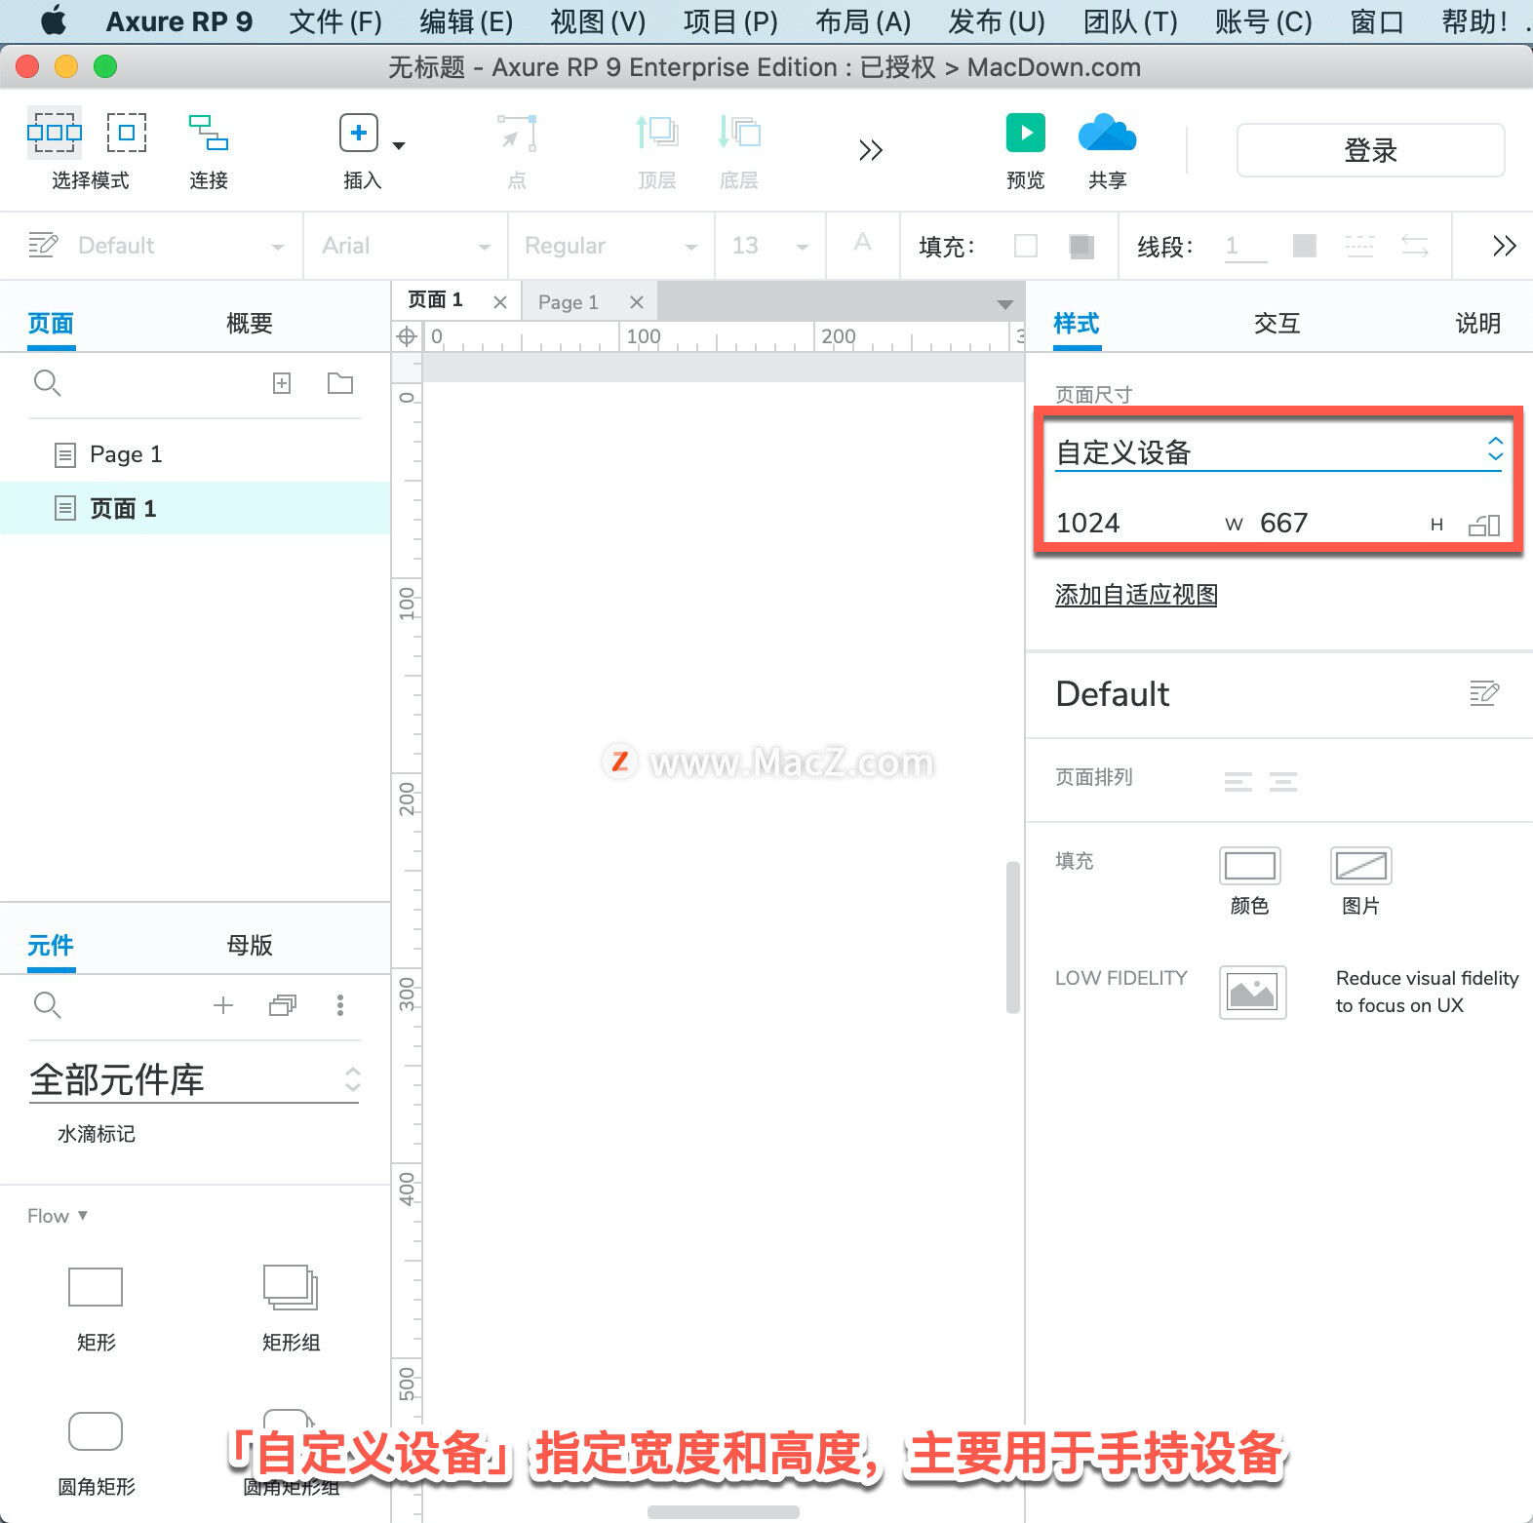Switch to the Pages (页面) tab
This screenshot has width=1533, height=1523.
point(51,323)
